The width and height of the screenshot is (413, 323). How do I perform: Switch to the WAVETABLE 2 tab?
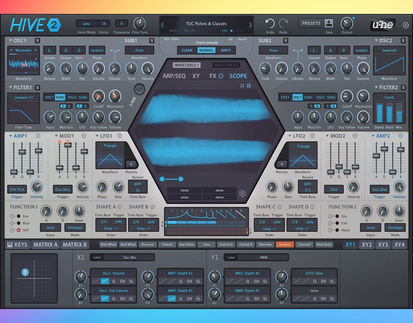(226, 65)
